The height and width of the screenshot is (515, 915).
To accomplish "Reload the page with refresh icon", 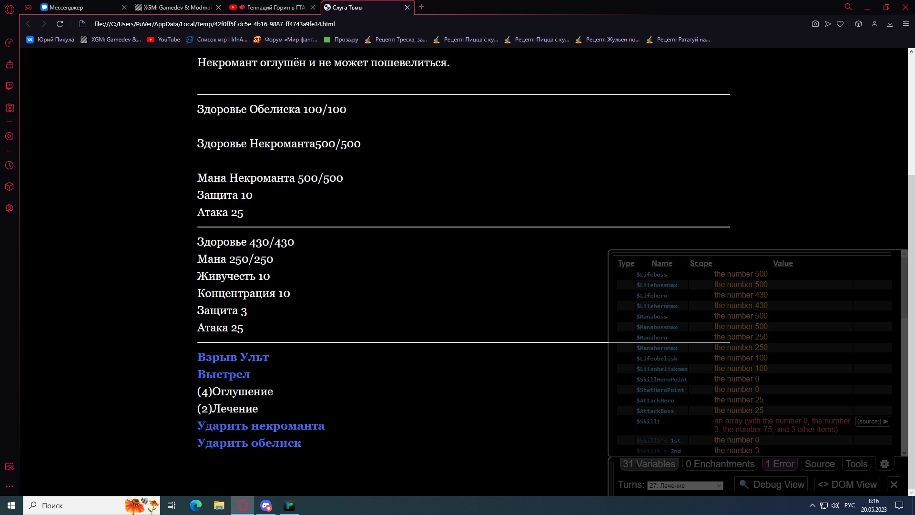I will click(x=60, y=24).
